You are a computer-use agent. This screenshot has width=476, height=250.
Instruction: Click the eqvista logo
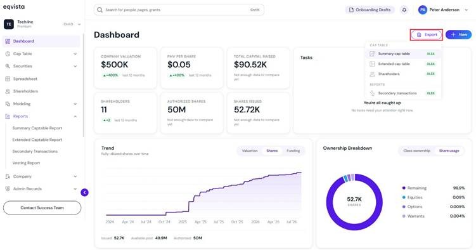[14, 7]
